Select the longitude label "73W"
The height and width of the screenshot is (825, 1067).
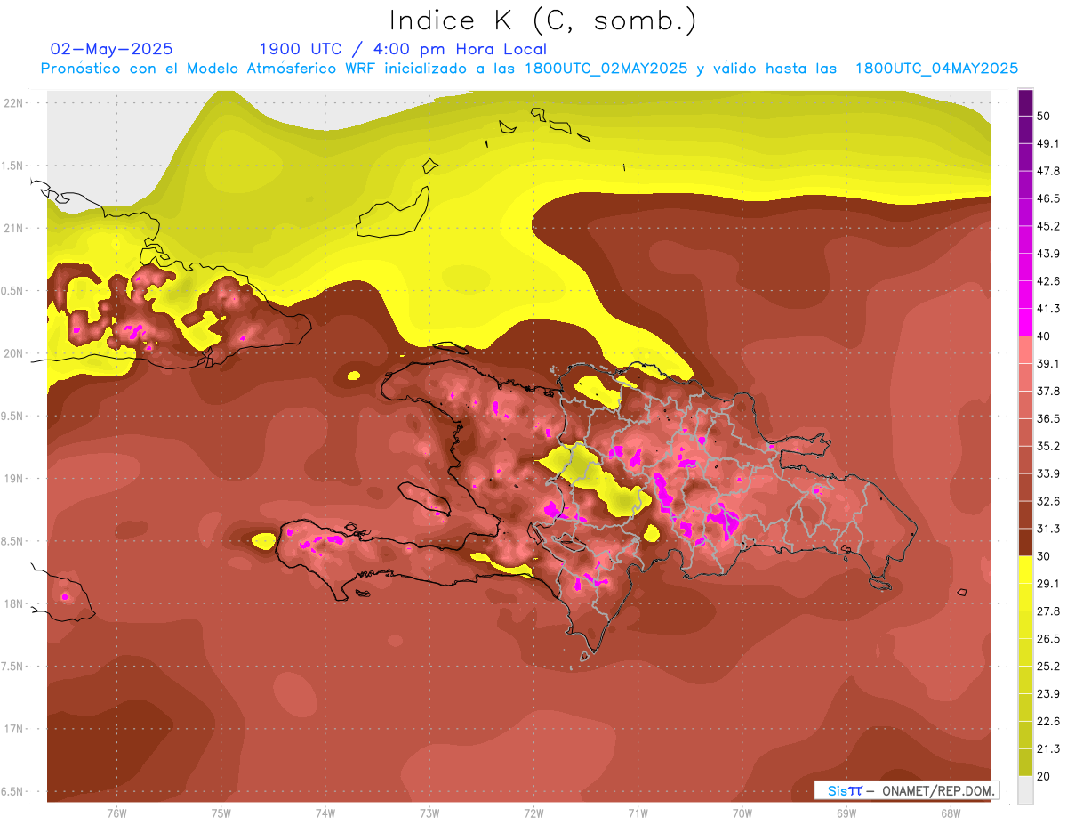tap(430, 813)
